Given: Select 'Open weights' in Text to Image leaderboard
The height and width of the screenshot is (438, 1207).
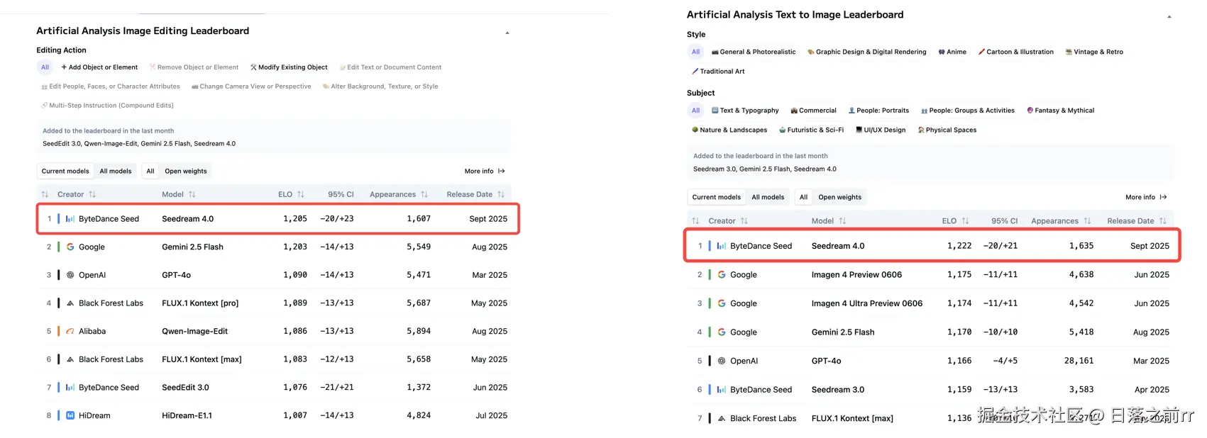Looking at the screenshot, I should [839, 197].
